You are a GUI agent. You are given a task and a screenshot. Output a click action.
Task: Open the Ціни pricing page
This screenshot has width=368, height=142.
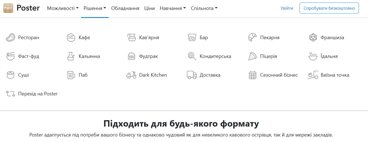(x=149, y=8)
